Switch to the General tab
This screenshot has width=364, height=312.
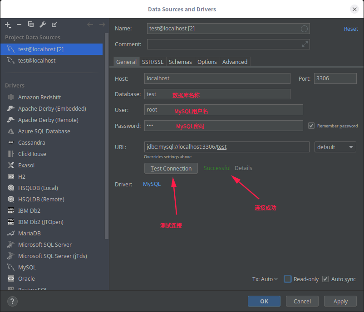126,62
